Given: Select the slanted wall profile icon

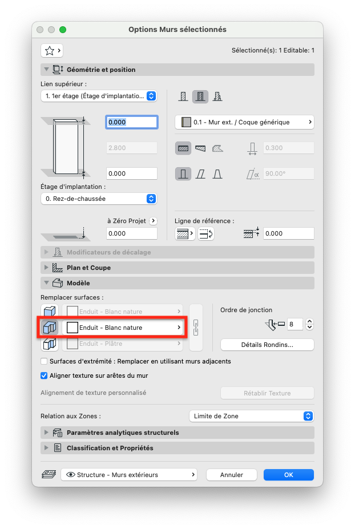Looking at the screenshot, I should [200, 173].
